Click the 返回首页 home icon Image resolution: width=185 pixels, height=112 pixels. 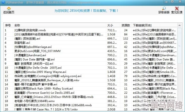coord(9,9)
